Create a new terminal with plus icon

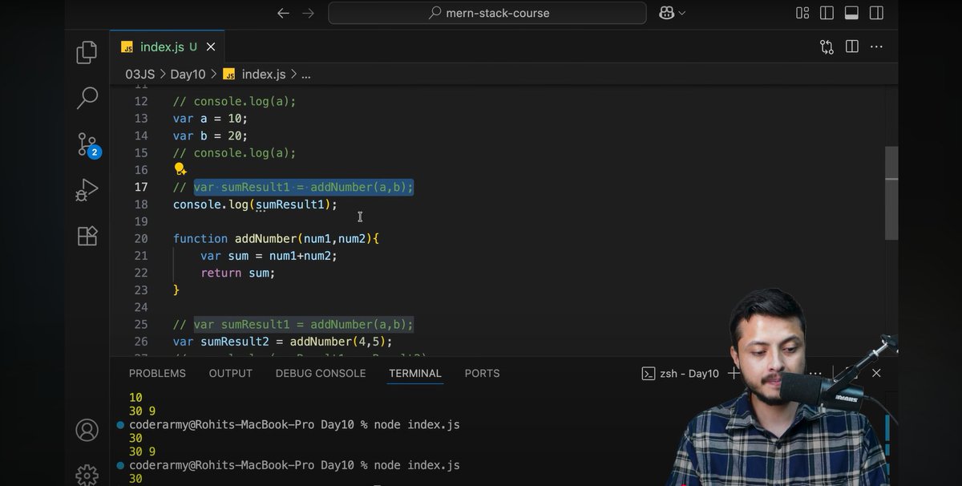coord(734,374)
